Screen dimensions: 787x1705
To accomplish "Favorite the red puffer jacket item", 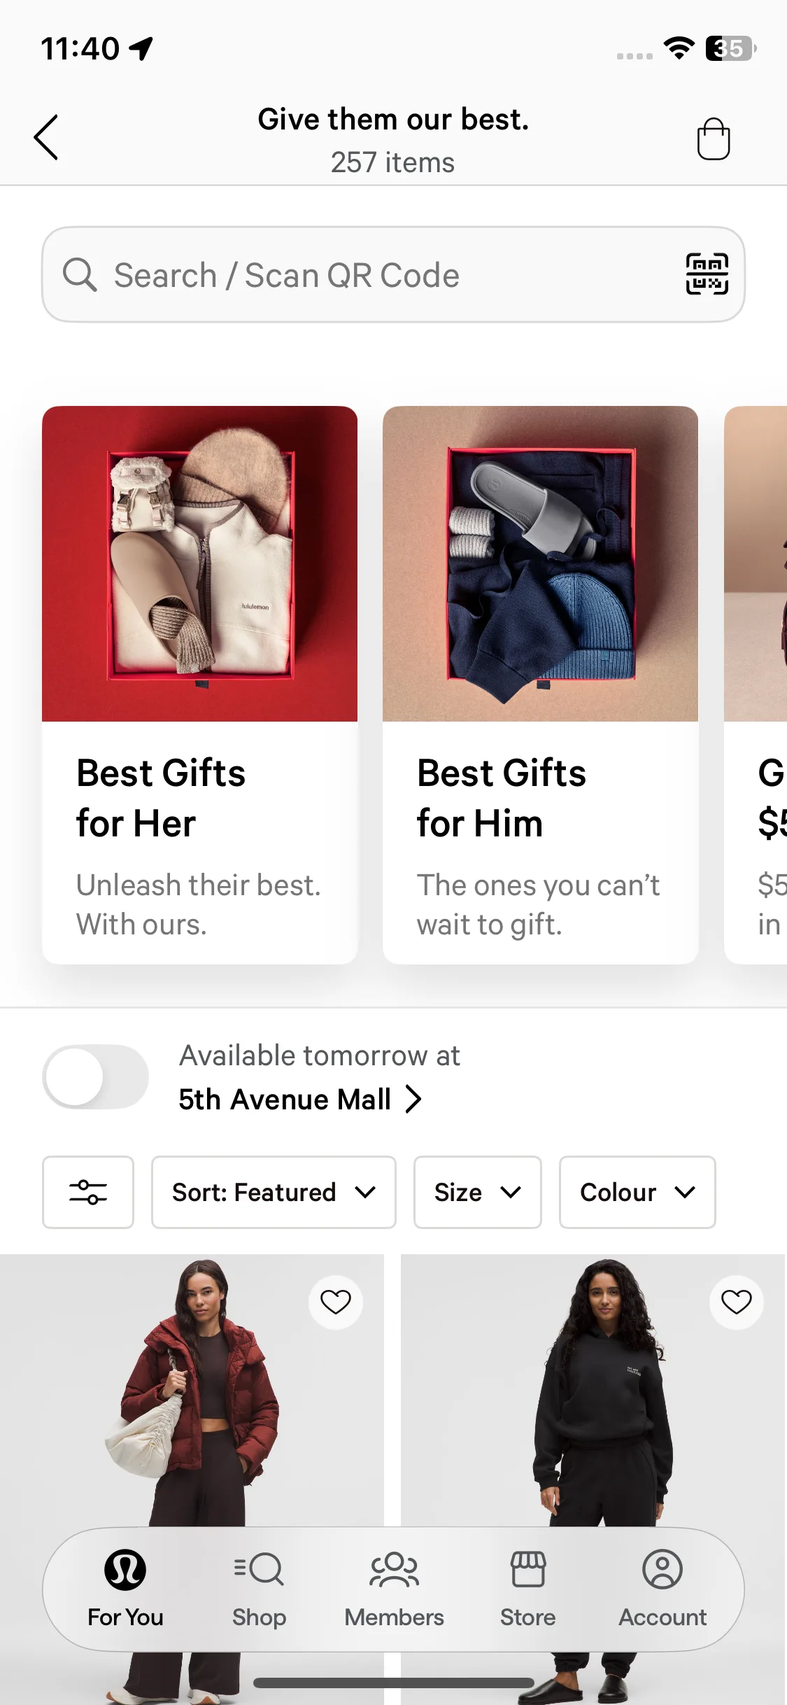I will [x=336, y=1302].
